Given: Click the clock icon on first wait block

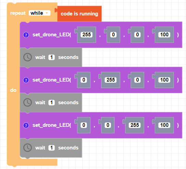Looking at the screenshot, I should [27, 57].
